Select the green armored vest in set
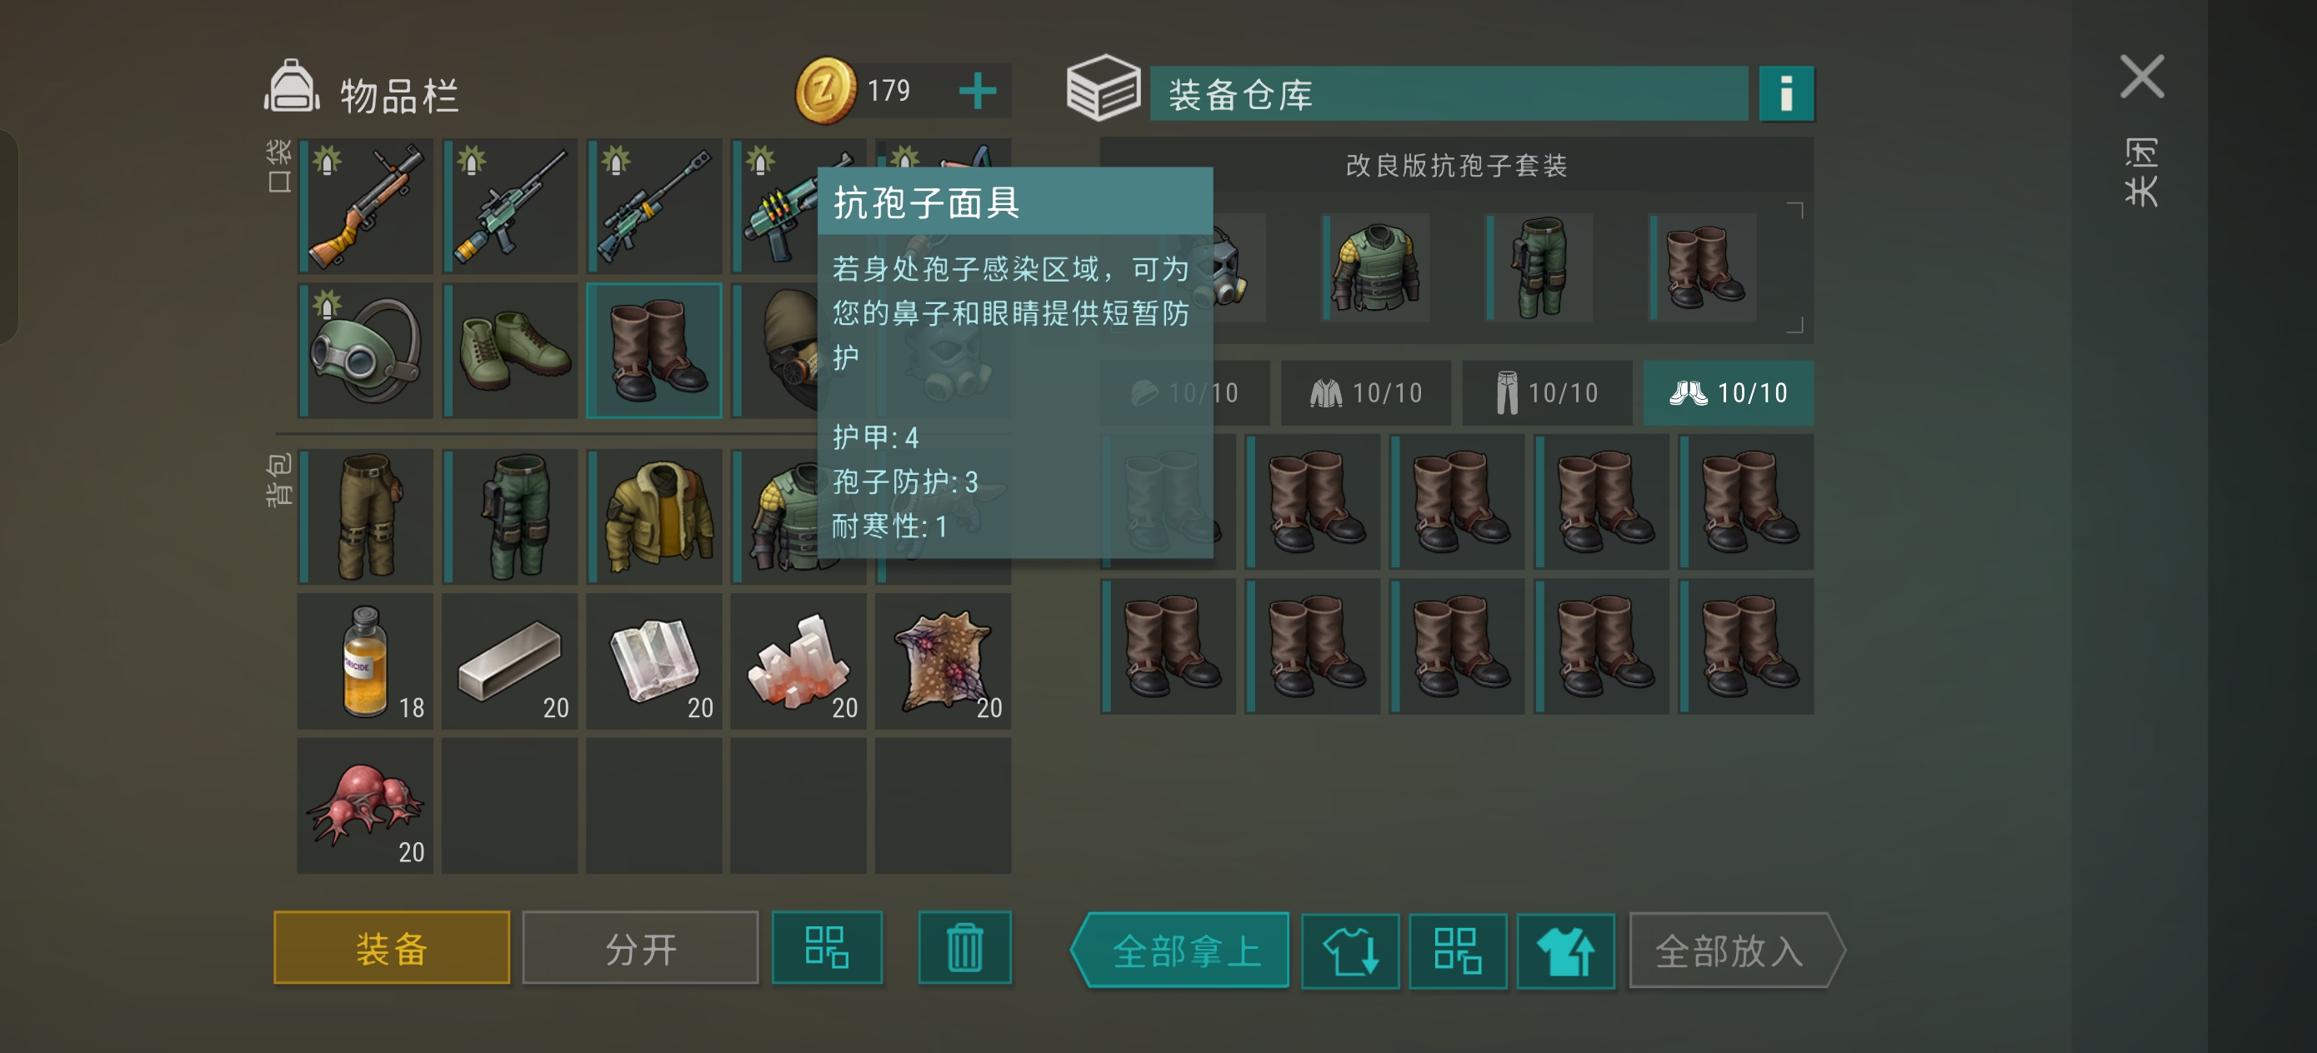Viewport: 2317px width, 1053px height. (1375, 267)
